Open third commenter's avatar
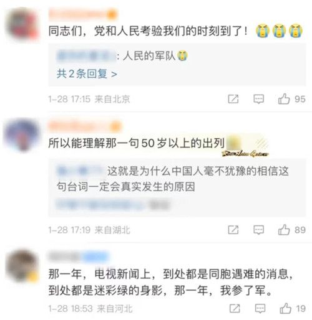This screenshot has height=320, width=312. point(22,266)
